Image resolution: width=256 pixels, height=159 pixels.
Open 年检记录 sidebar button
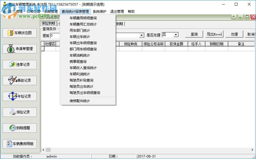pyautogui.click(x=20, y=96)
